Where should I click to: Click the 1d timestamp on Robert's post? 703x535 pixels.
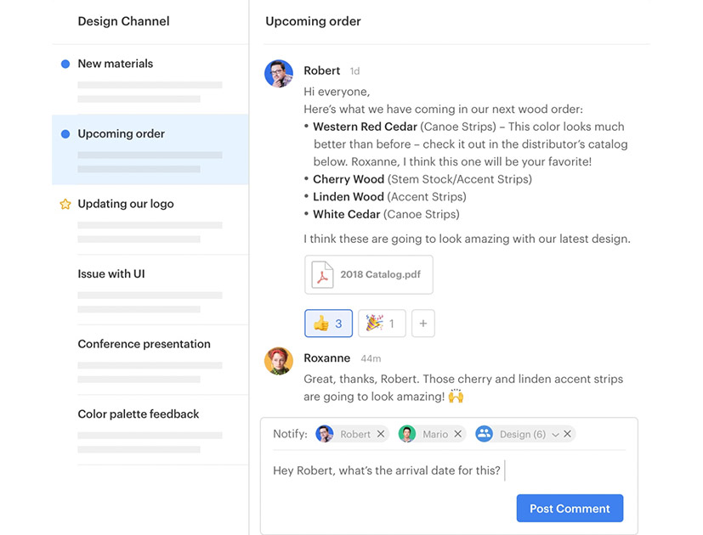tap(354, 71)
